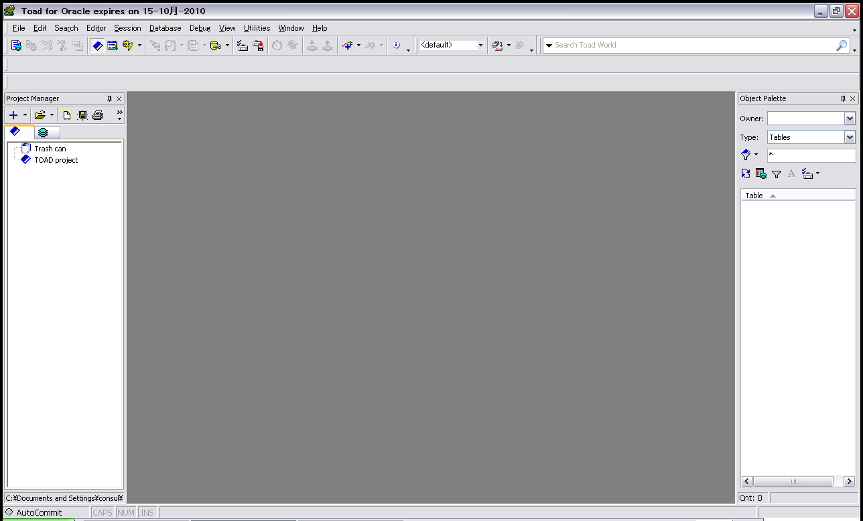863x521 pixels.
Task: Click the NUM status bar indicator
Action: (126, 512)
